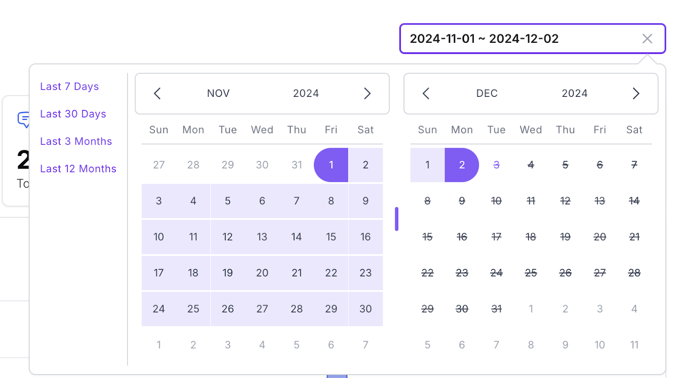Choose Last 3 Months preset
The height and width of the screenshot is (378, 692).
[x=76, y=141]
